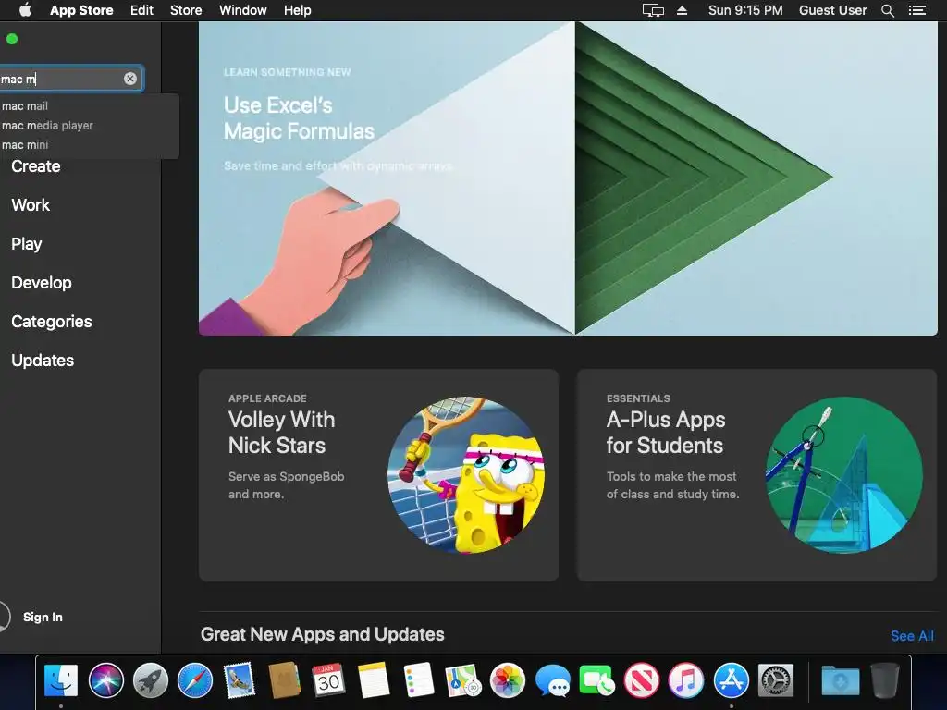Click See All for new apps
The height and width of the screenshot is (710, 947).
click(912, 636)
